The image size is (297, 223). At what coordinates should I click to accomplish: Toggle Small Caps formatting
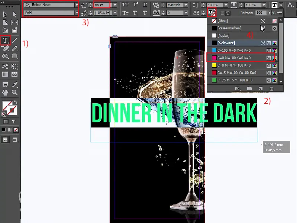click(x=125, y=13)
